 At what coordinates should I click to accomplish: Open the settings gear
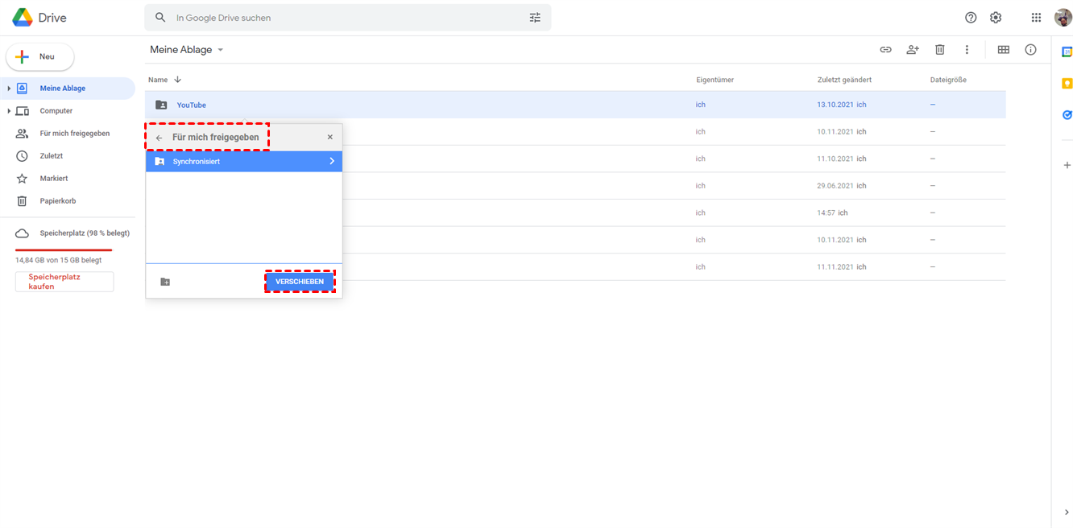point(996,18)
